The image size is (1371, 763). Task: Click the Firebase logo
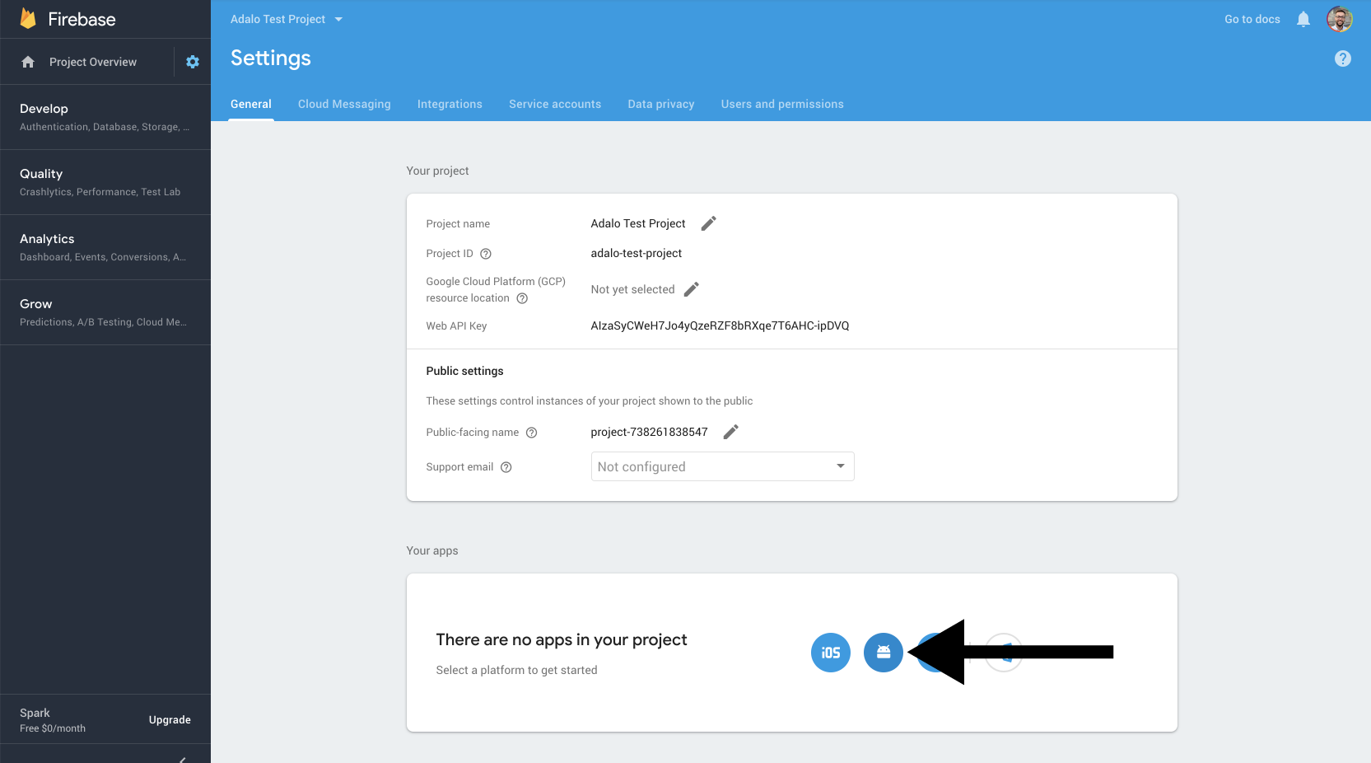click(68, 19)
